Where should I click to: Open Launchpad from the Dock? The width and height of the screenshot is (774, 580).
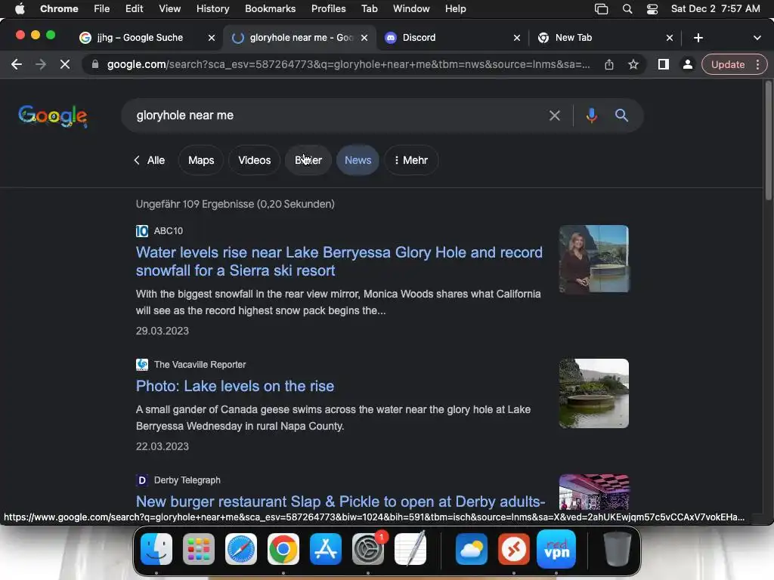click(x=199, y=549)
